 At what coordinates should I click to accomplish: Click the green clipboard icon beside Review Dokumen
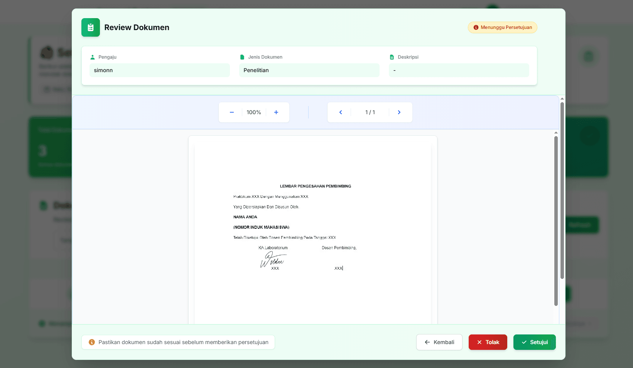point(90,27)
